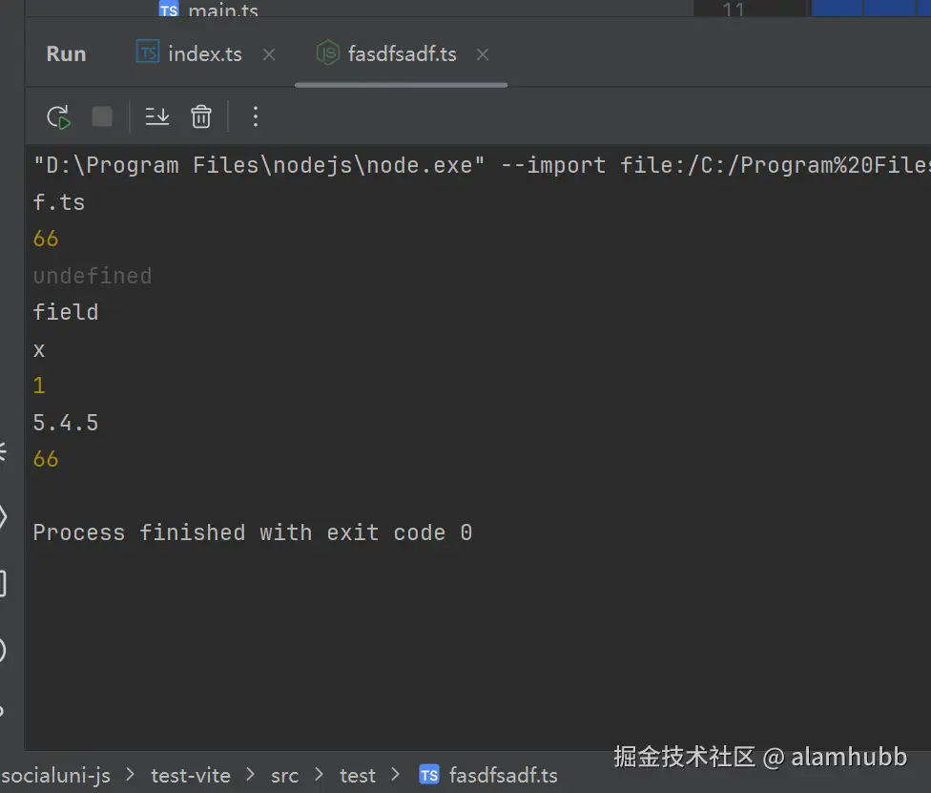Close the index.ts run tab
This screenshot has width=931, height=793.
click(269, 54)
